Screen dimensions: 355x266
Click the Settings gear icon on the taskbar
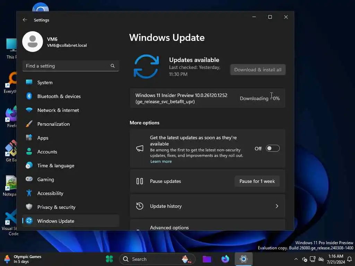tap(244, 259)
